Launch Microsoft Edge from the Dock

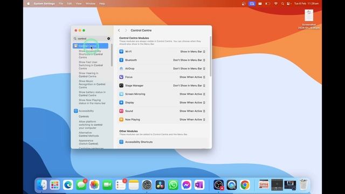pyautogui.click(x=68, y=185)
